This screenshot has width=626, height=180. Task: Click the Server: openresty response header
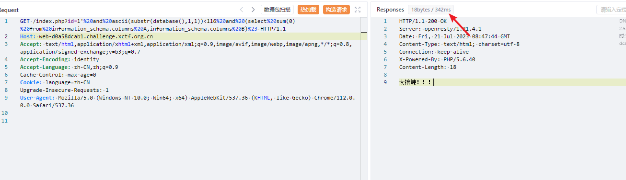441,29
